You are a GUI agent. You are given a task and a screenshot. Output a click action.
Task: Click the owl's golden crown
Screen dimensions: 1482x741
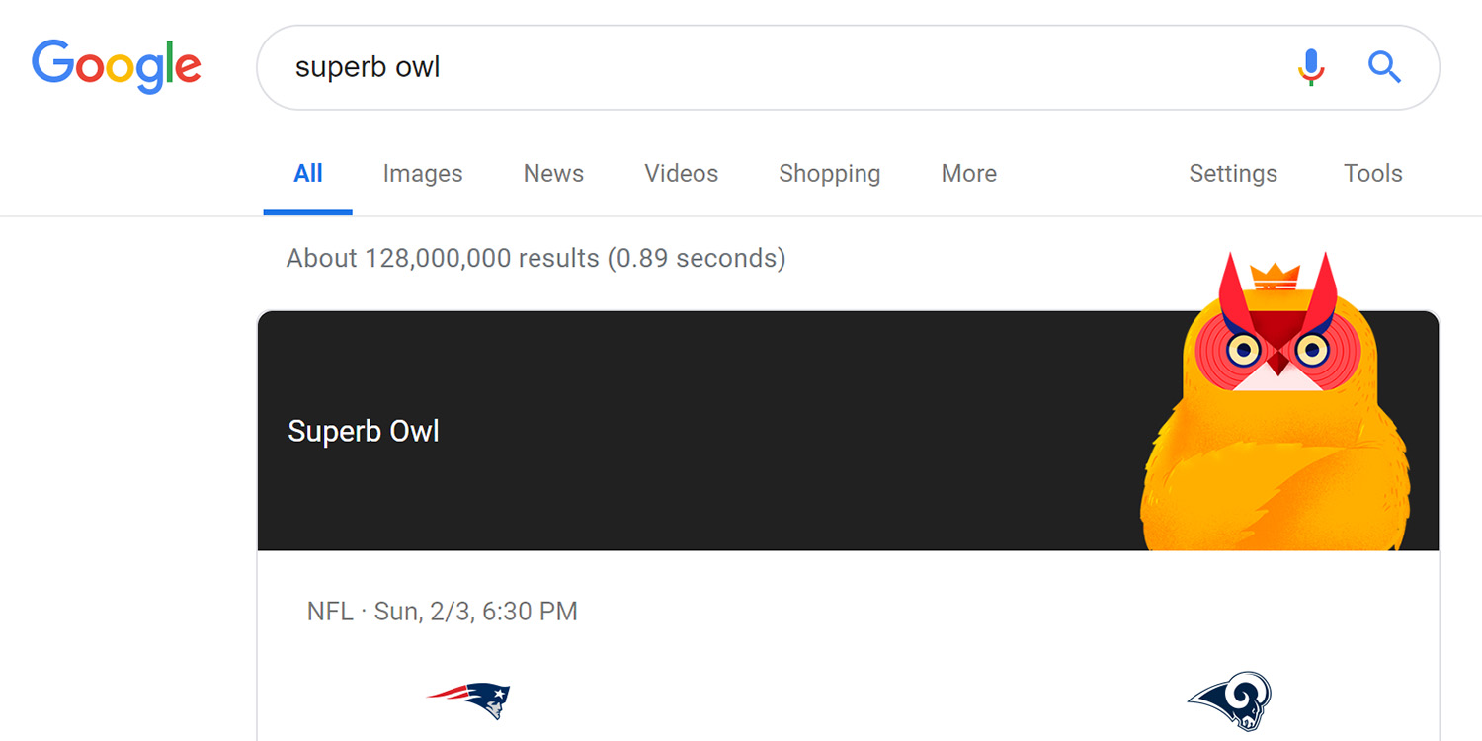(1273, 275)
